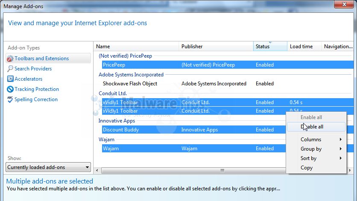Click the Toolbars and Extensions icon
The height and width of the screenshot is (201, 357).
pos(10,58)
